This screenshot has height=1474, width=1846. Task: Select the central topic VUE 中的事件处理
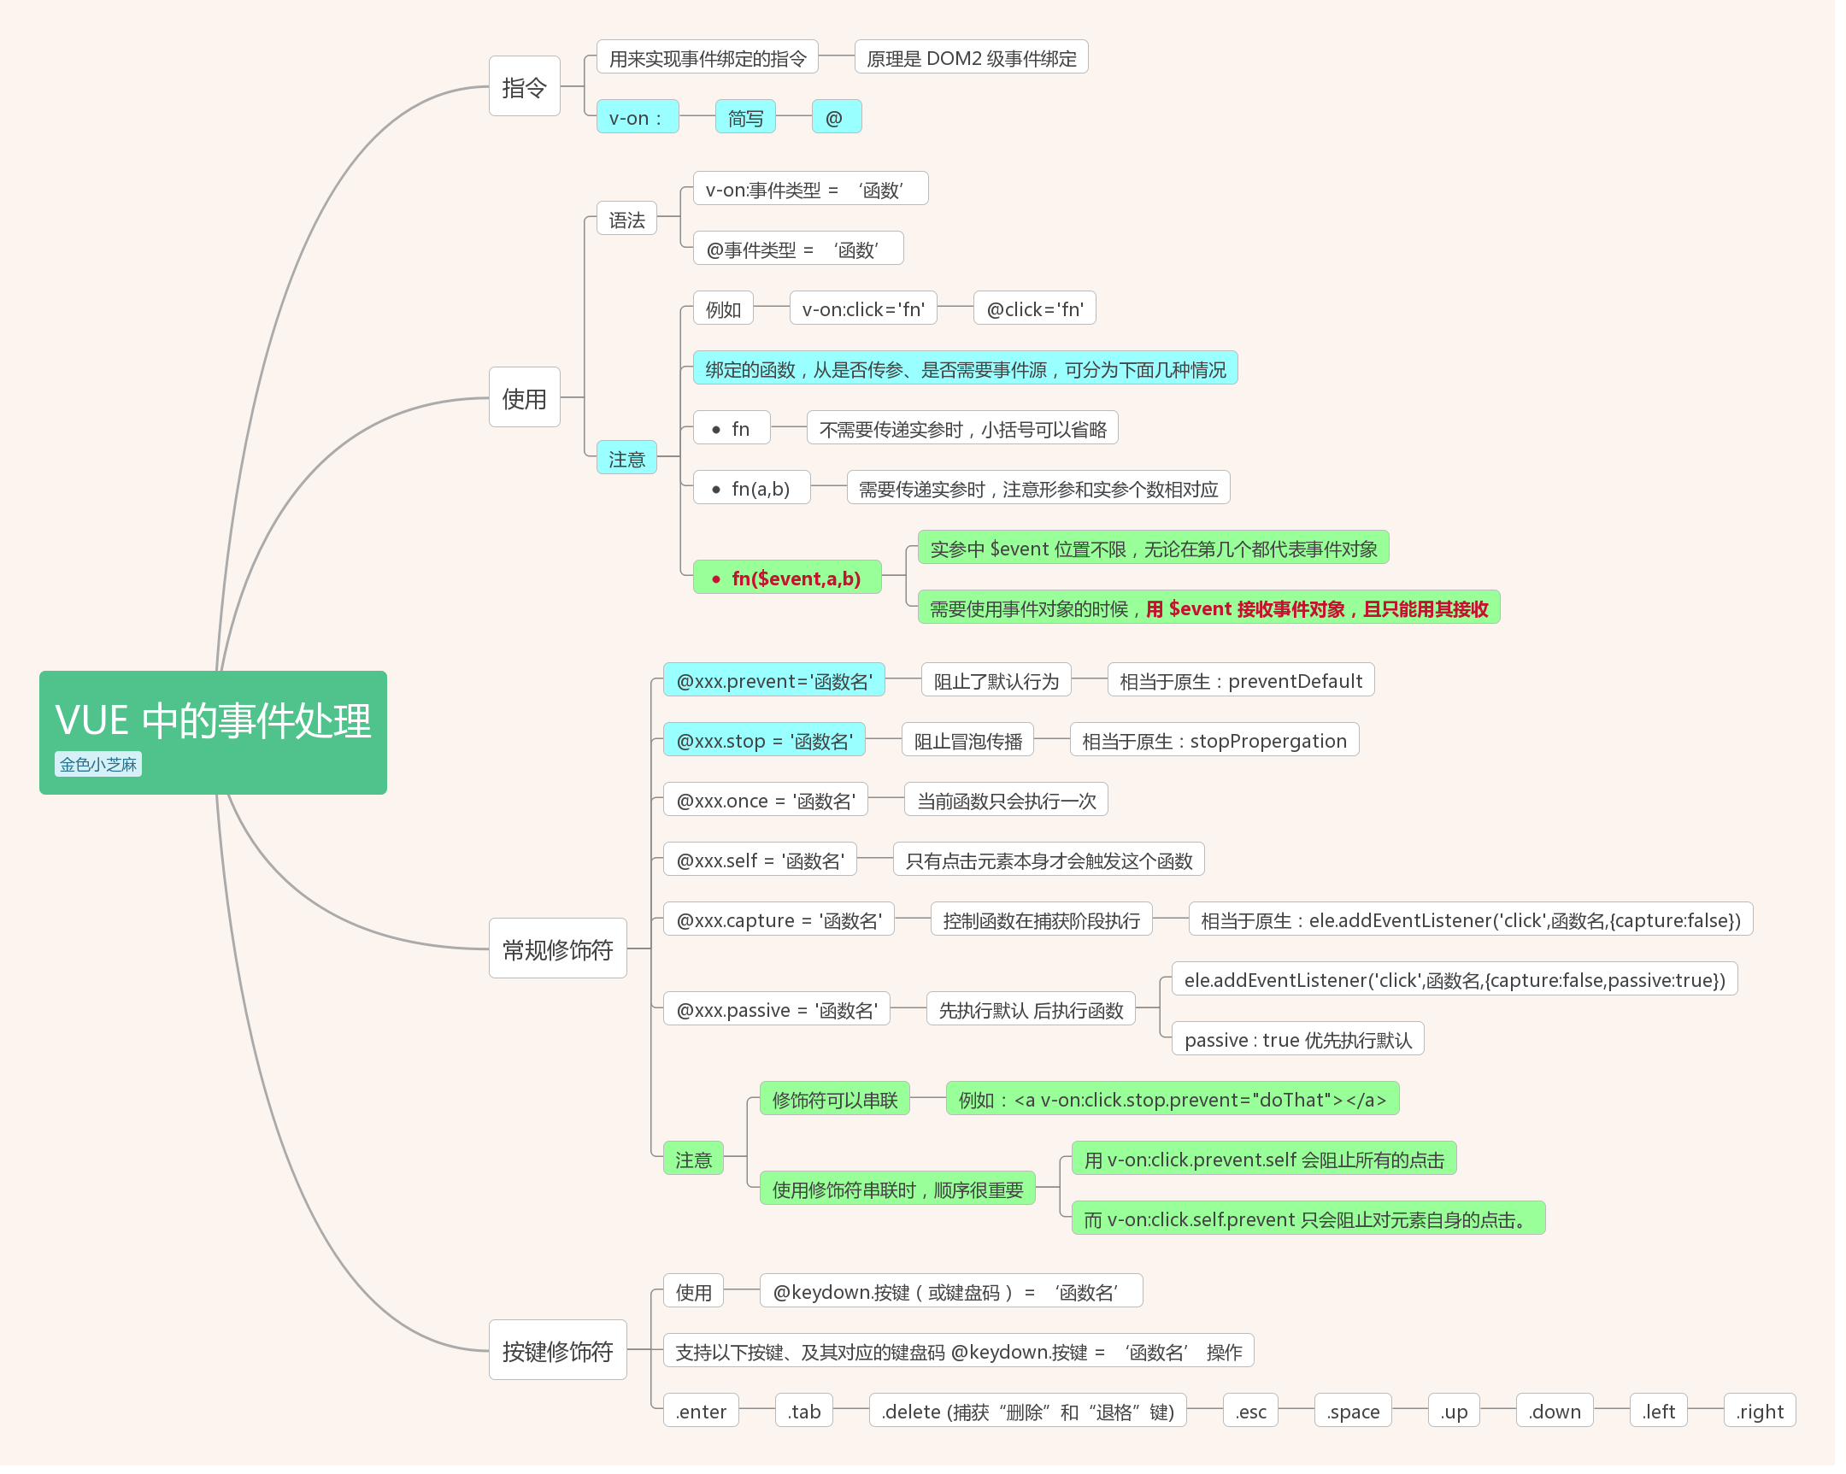(x=212, y=721)
